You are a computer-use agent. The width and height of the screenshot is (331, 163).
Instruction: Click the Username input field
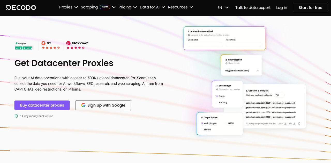click(205, 45)
